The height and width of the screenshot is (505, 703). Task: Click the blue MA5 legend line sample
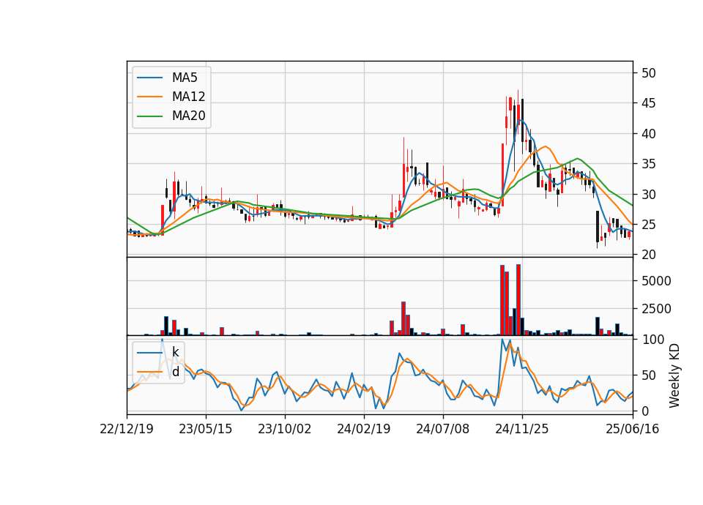(149, 78)
